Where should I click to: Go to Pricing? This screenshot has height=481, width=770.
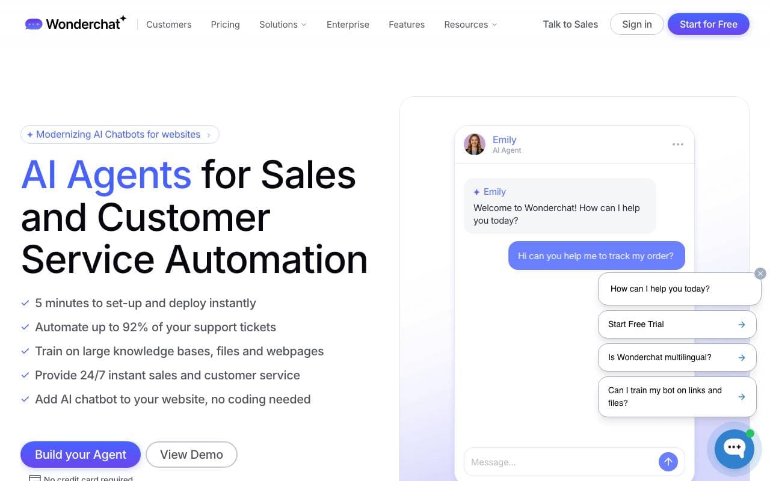225,25
